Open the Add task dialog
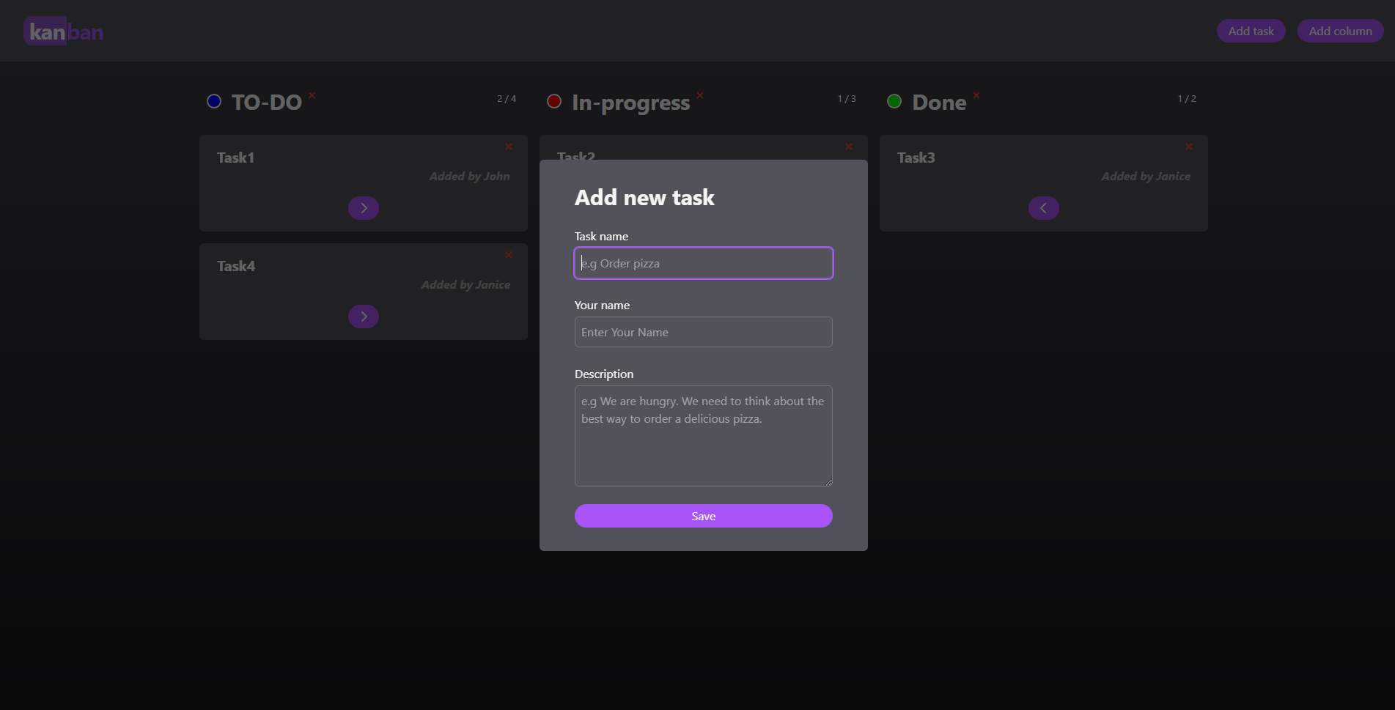1395x710 pixels. click(1251, 30)
